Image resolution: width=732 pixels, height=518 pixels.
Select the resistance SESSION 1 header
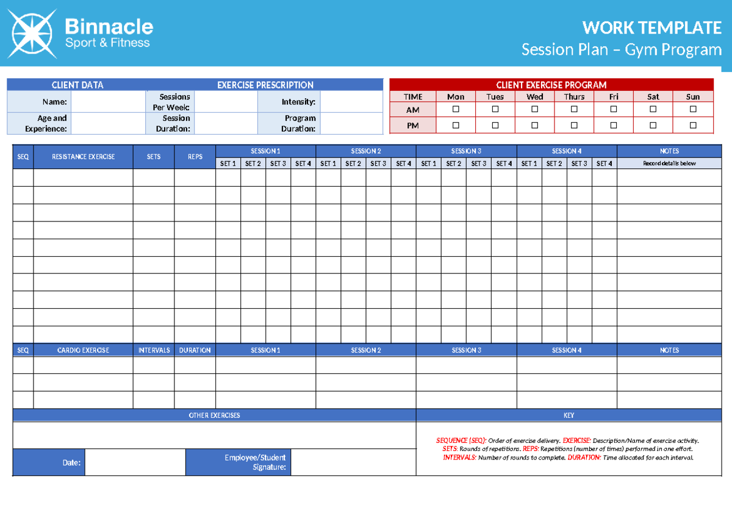265,151
